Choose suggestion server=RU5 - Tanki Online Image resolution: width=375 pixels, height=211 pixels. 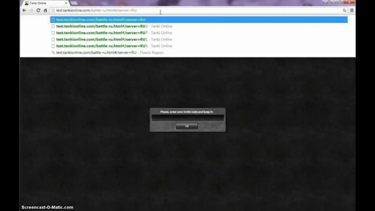(x=199, y=46)
